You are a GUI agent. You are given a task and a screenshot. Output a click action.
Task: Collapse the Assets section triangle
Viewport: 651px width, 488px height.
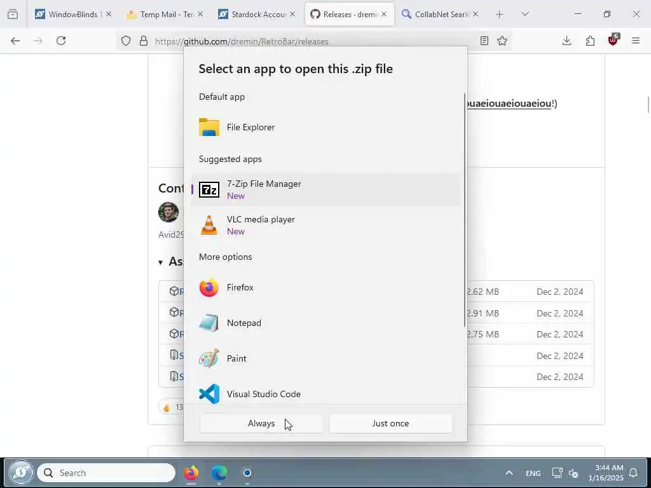161,262
